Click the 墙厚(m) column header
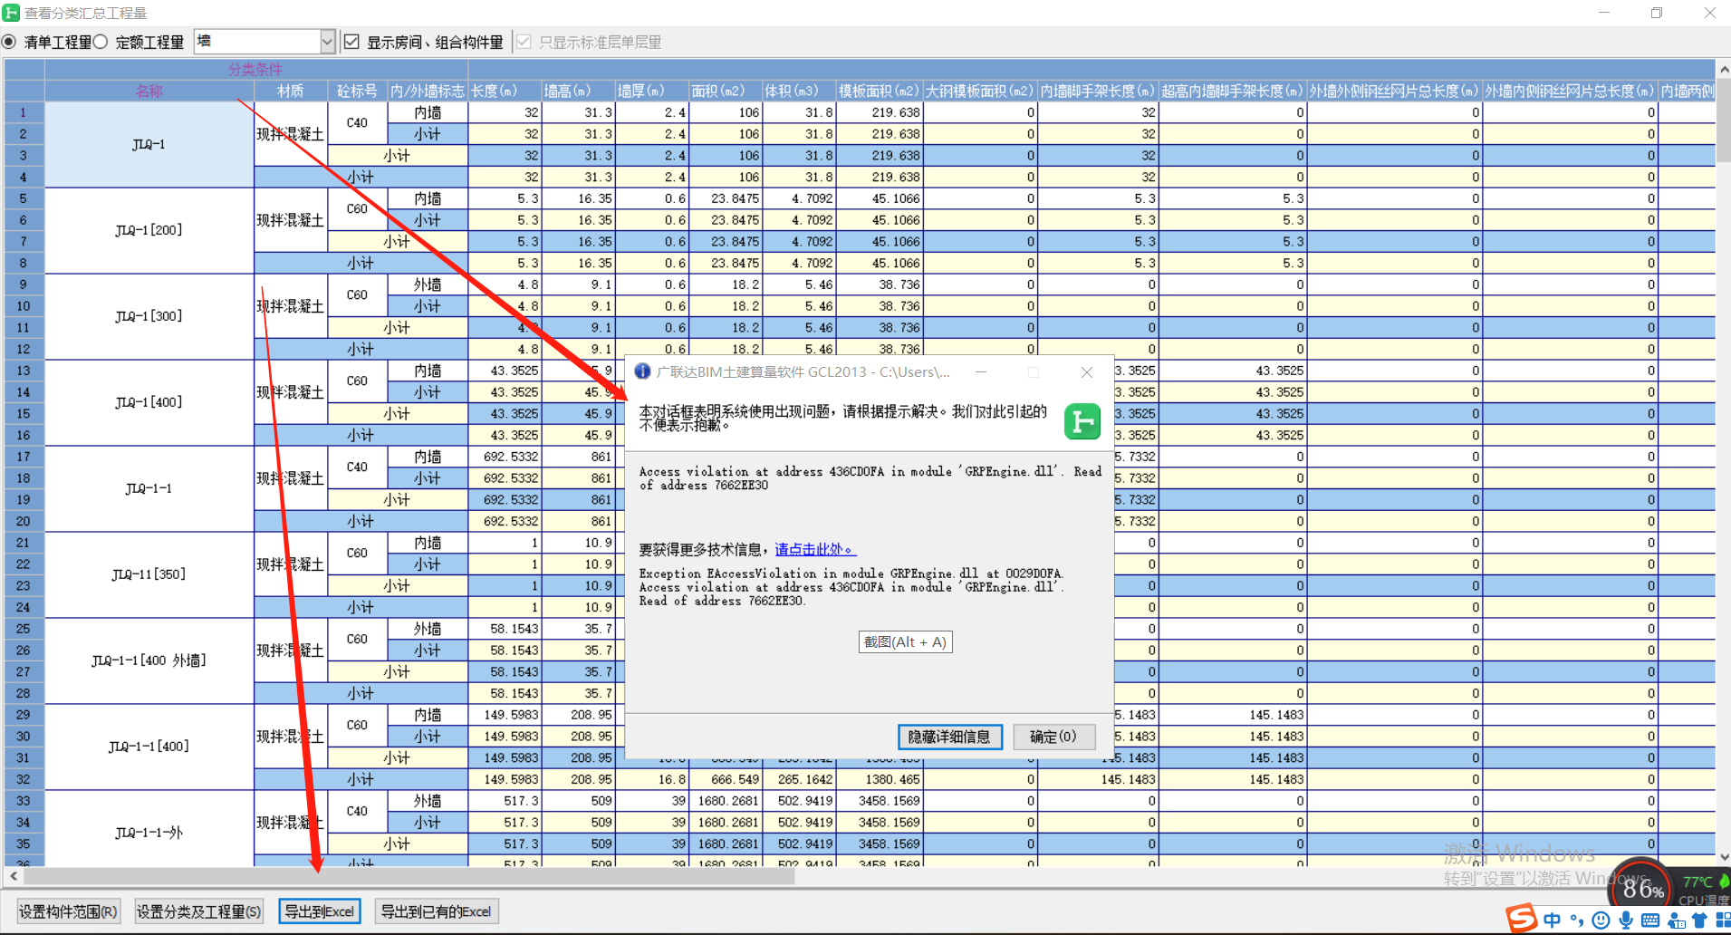 coord(651,91)
